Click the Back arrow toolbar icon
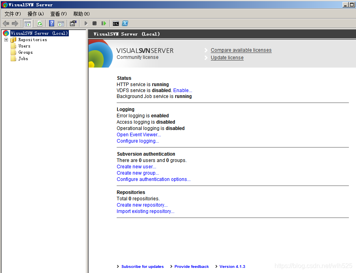 pos(6,23)
